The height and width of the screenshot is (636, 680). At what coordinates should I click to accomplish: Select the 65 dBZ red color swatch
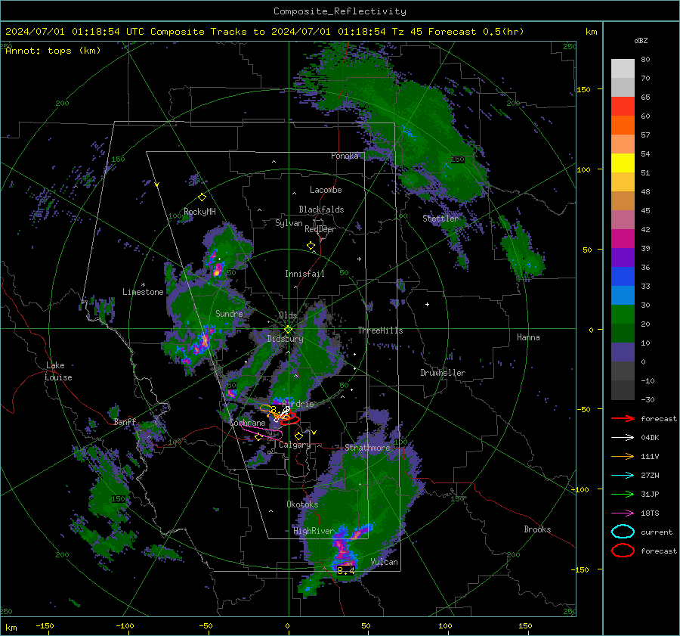pos(623,106)
